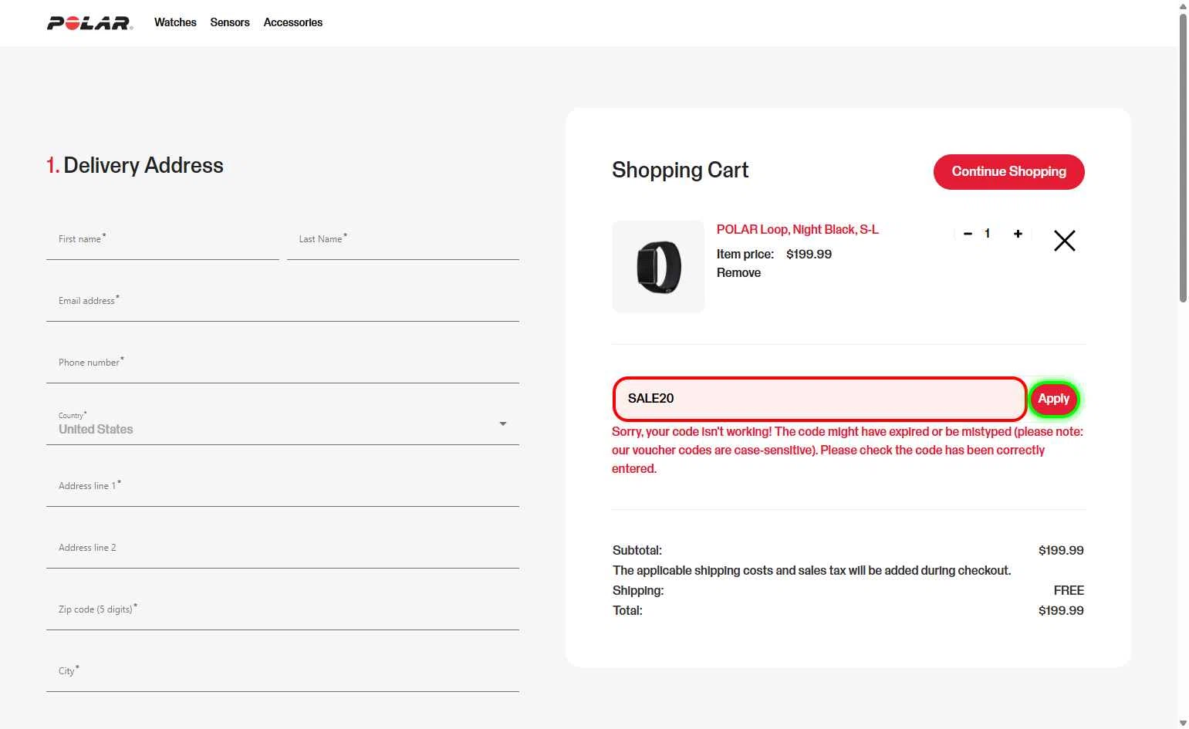The image size is (1189, 729).
Task: Click the scrollbar down arrow
Action: pos(1183,723)
